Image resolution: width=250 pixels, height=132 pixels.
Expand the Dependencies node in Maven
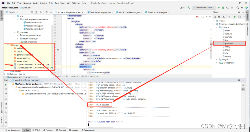click(217, 63)
